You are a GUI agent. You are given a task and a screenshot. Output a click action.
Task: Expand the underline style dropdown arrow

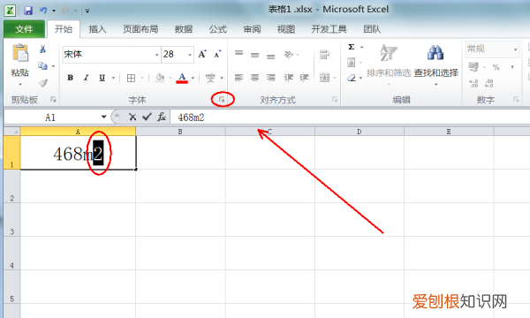[113, 78]
